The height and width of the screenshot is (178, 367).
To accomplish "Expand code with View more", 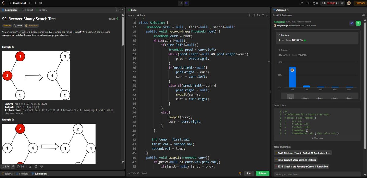I will pyautogui.click(x=317, y=138).
